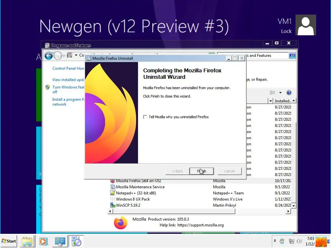Click the list scroll up arrow
This screenshot has width=331, height=248.
click(x=294, y=101)
